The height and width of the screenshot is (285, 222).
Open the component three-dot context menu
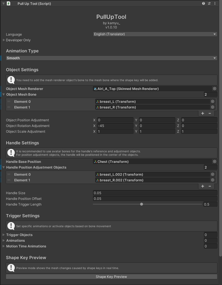click(x=215, y=4)
